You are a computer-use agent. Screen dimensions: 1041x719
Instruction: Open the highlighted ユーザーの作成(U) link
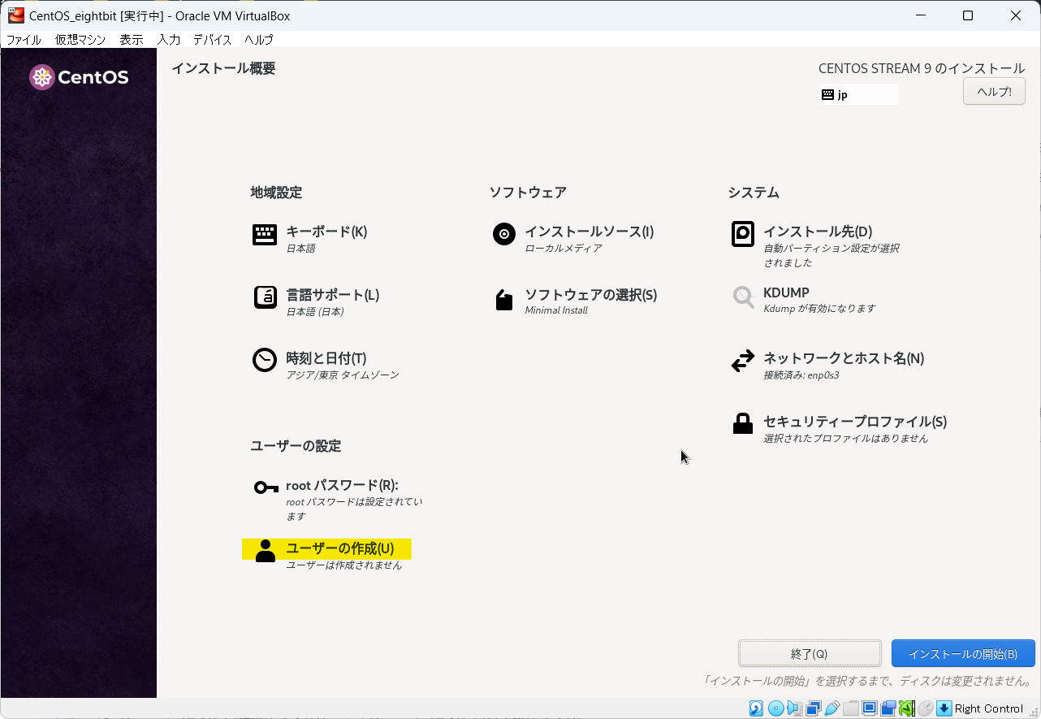pos(339,548)
